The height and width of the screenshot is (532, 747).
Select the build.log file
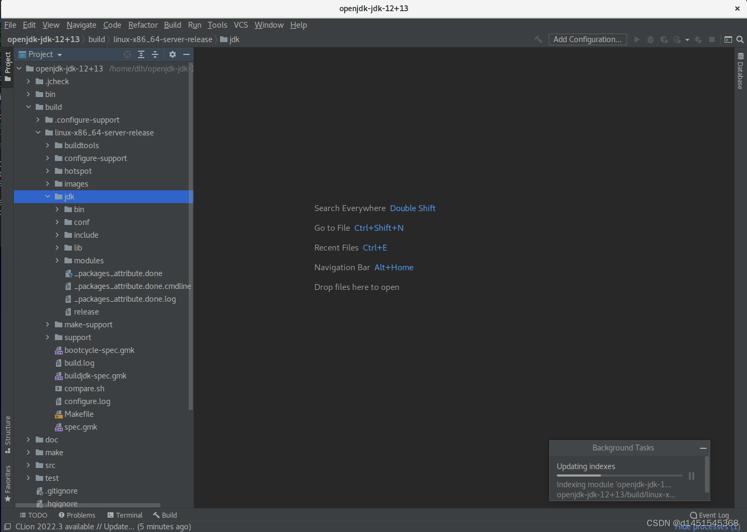point(79,363)
